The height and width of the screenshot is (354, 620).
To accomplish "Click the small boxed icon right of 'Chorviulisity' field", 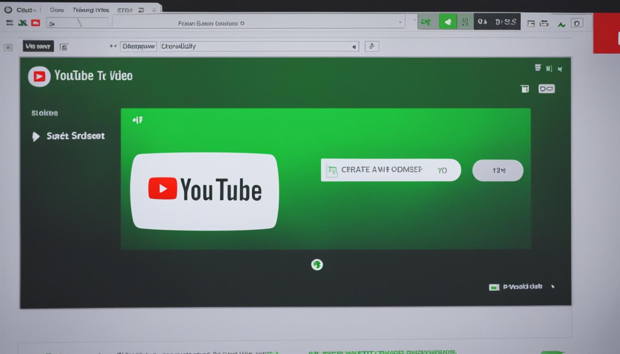I will [372, 46].
